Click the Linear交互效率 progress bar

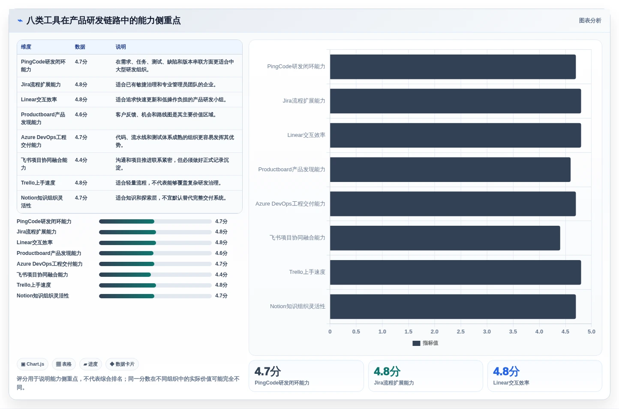(155, 243)
